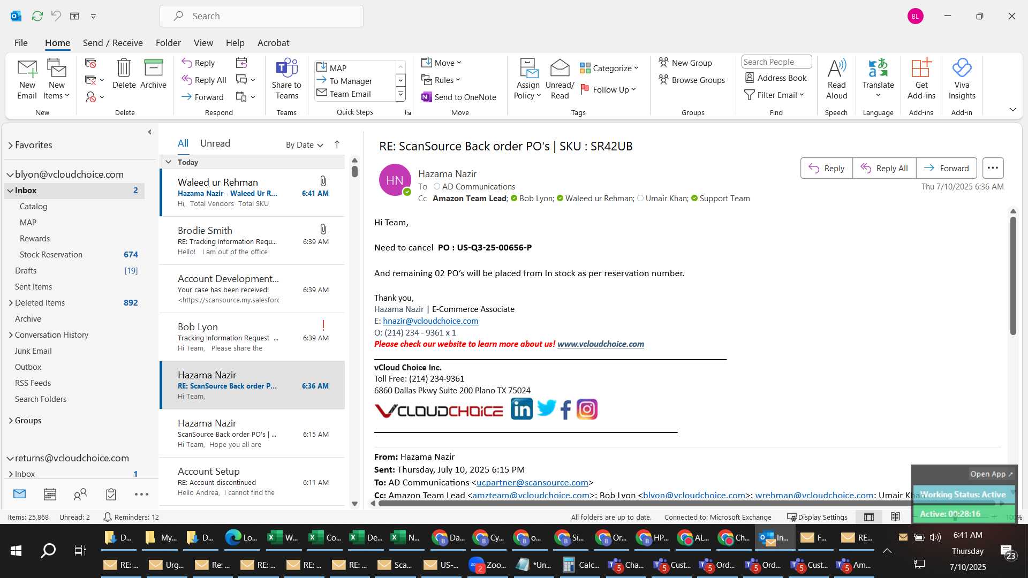Open the By Date sort dropdown

304,144
